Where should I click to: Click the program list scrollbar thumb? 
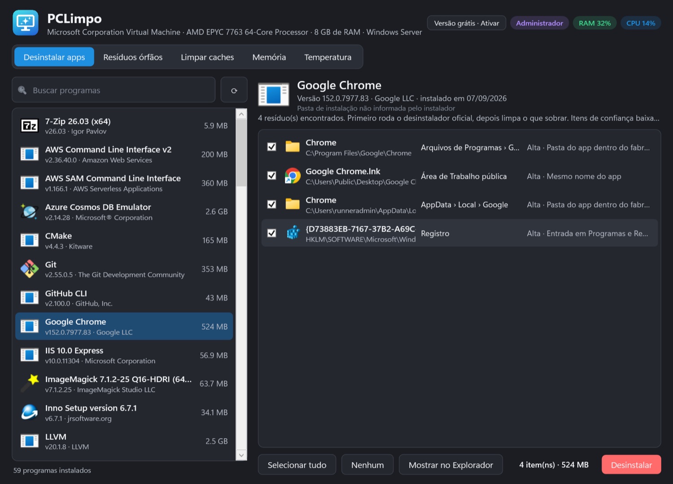click(241, 153)
